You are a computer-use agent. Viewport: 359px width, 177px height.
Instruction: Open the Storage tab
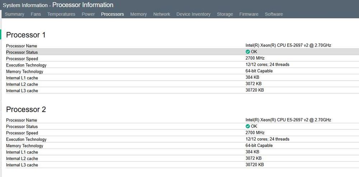[x=225, y=14]
